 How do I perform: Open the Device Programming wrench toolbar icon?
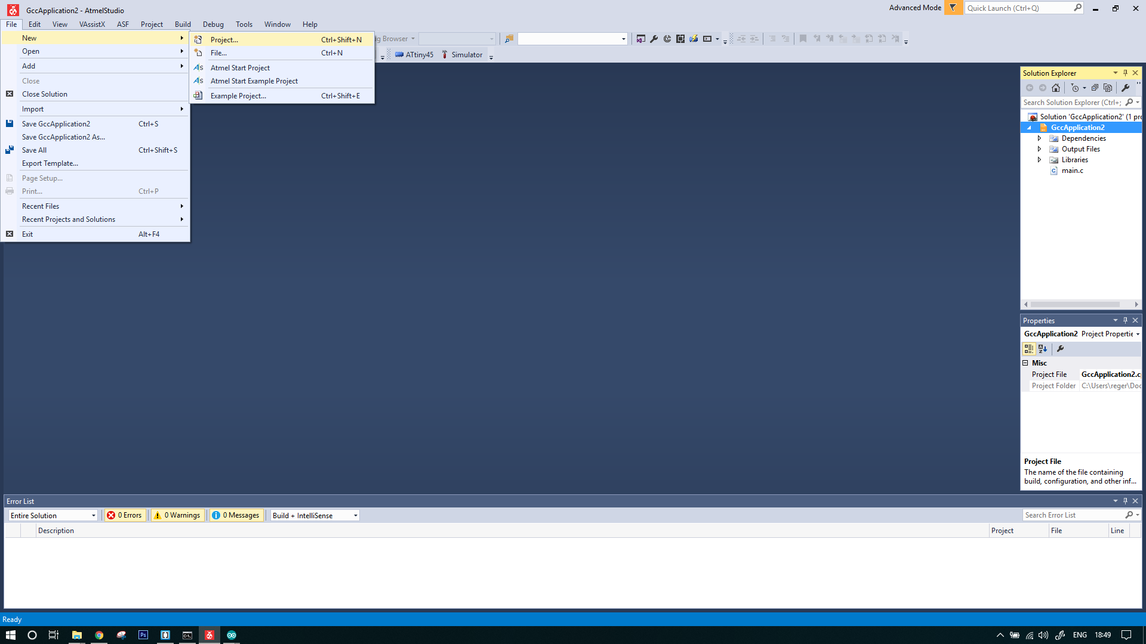654,39
